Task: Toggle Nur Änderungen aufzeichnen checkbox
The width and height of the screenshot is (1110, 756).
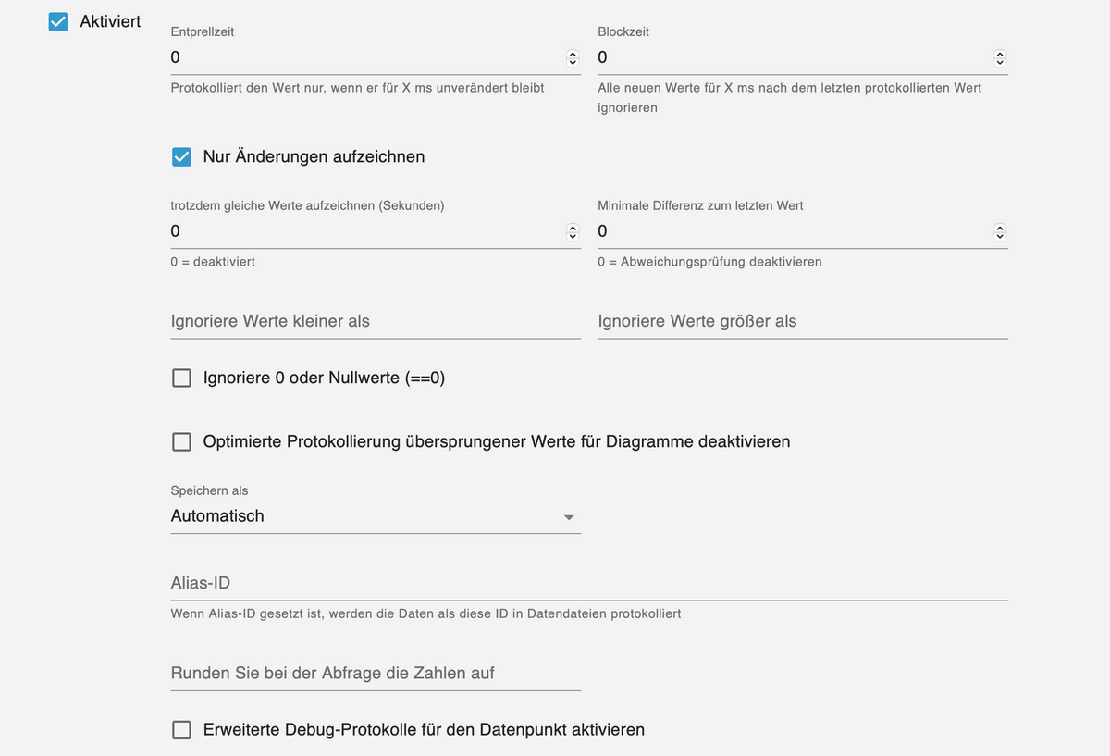Action: pos(182,157)
